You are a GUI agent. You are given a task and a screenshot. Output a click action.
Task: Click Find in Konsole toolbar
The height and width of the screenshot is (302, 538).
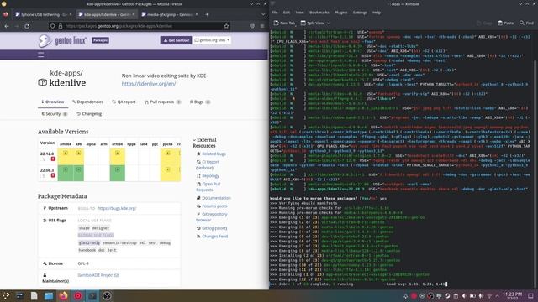[x=527, y=23]
